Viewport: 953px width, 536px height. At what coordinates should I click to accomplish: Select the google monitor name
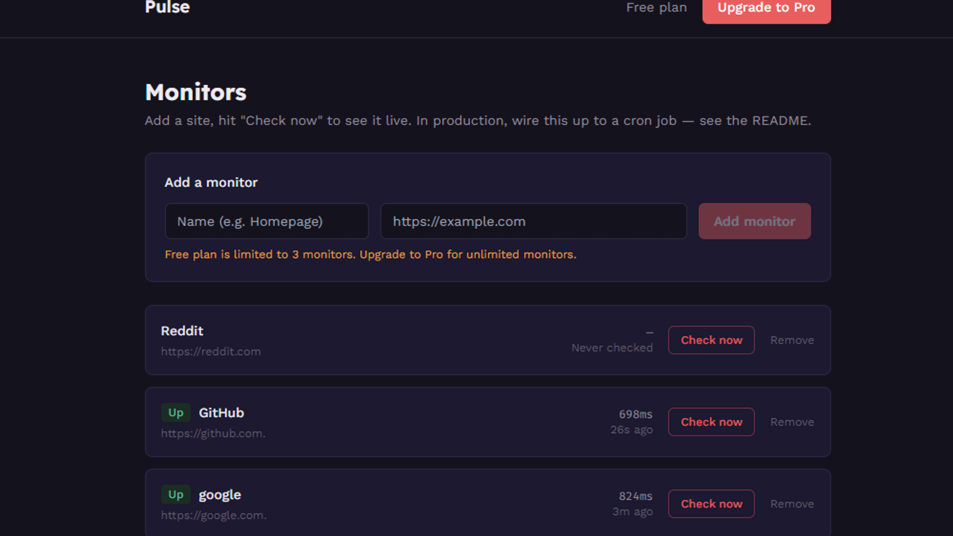click(x=220, y=495)
